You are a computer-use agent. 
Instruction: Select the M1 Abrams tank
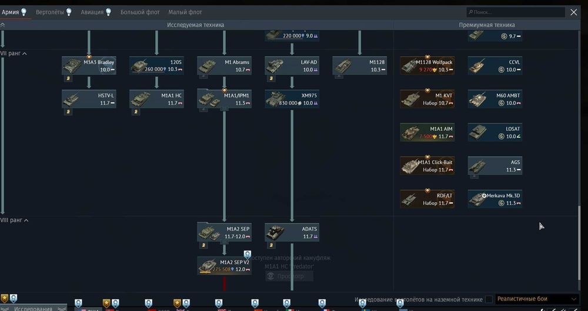pos(224,66)
